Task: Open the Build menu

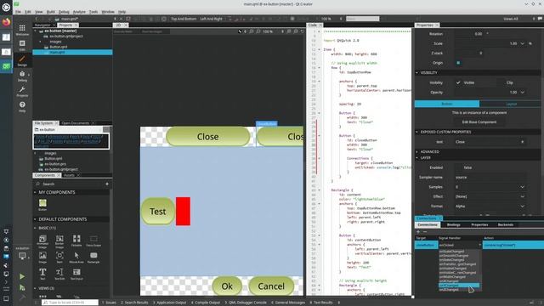Action: pyautogui.click(x=51, y=11)
